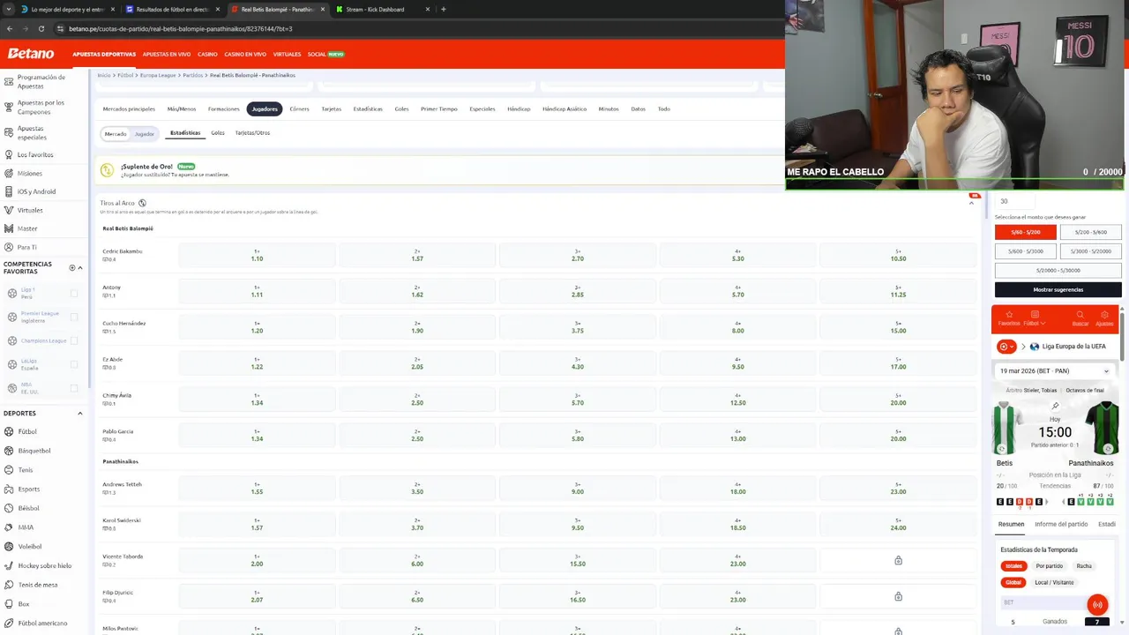Screen dimensions: 1129x635
Task: Select the Esports controller icon
Action: (x=8, y=489)
